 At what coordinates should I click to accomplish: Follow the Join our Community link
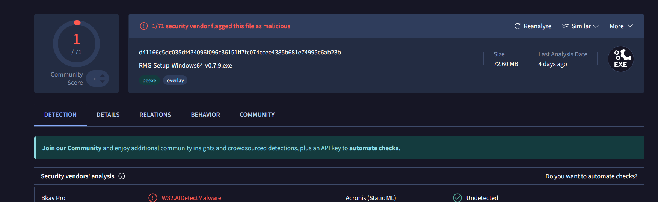pos(72,148)
